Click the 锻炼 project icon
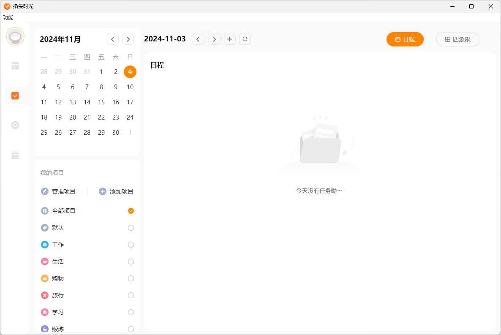The height and width of the screenshot is (335, 501). pos(45,329)
